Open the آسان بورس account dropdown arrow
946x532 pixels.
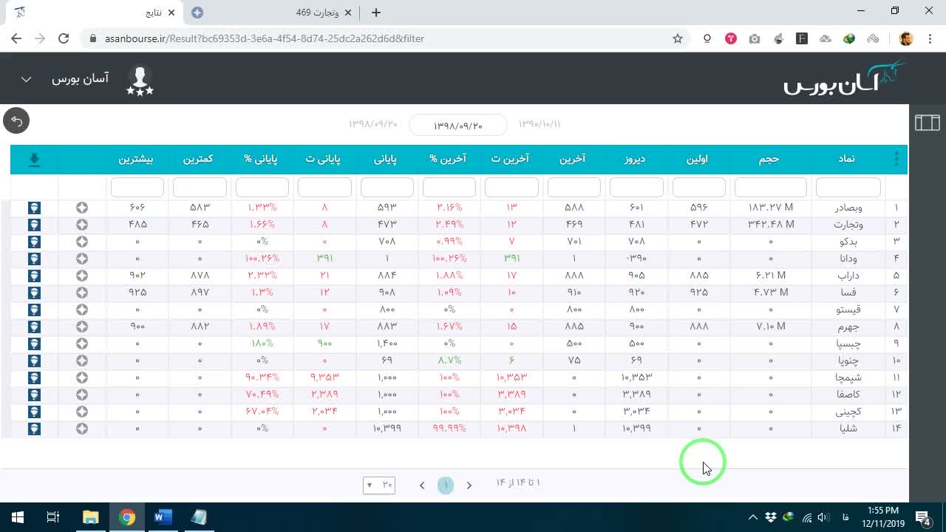tap(26, 79)
